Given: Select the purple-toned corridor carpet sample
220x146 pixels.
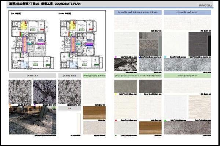Looking at the screenshot, I should pos(45,92).
